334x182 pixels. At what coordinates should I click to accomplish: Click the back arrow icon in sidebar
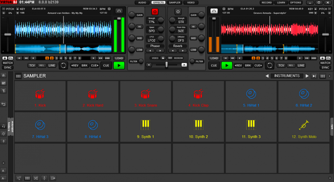pos(3,104)
